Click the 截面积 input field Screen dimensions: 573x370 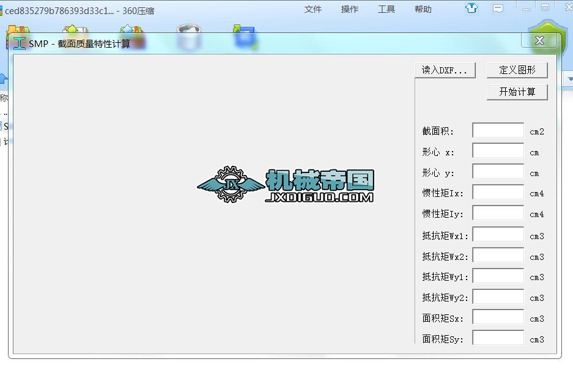tap(498, 131)
